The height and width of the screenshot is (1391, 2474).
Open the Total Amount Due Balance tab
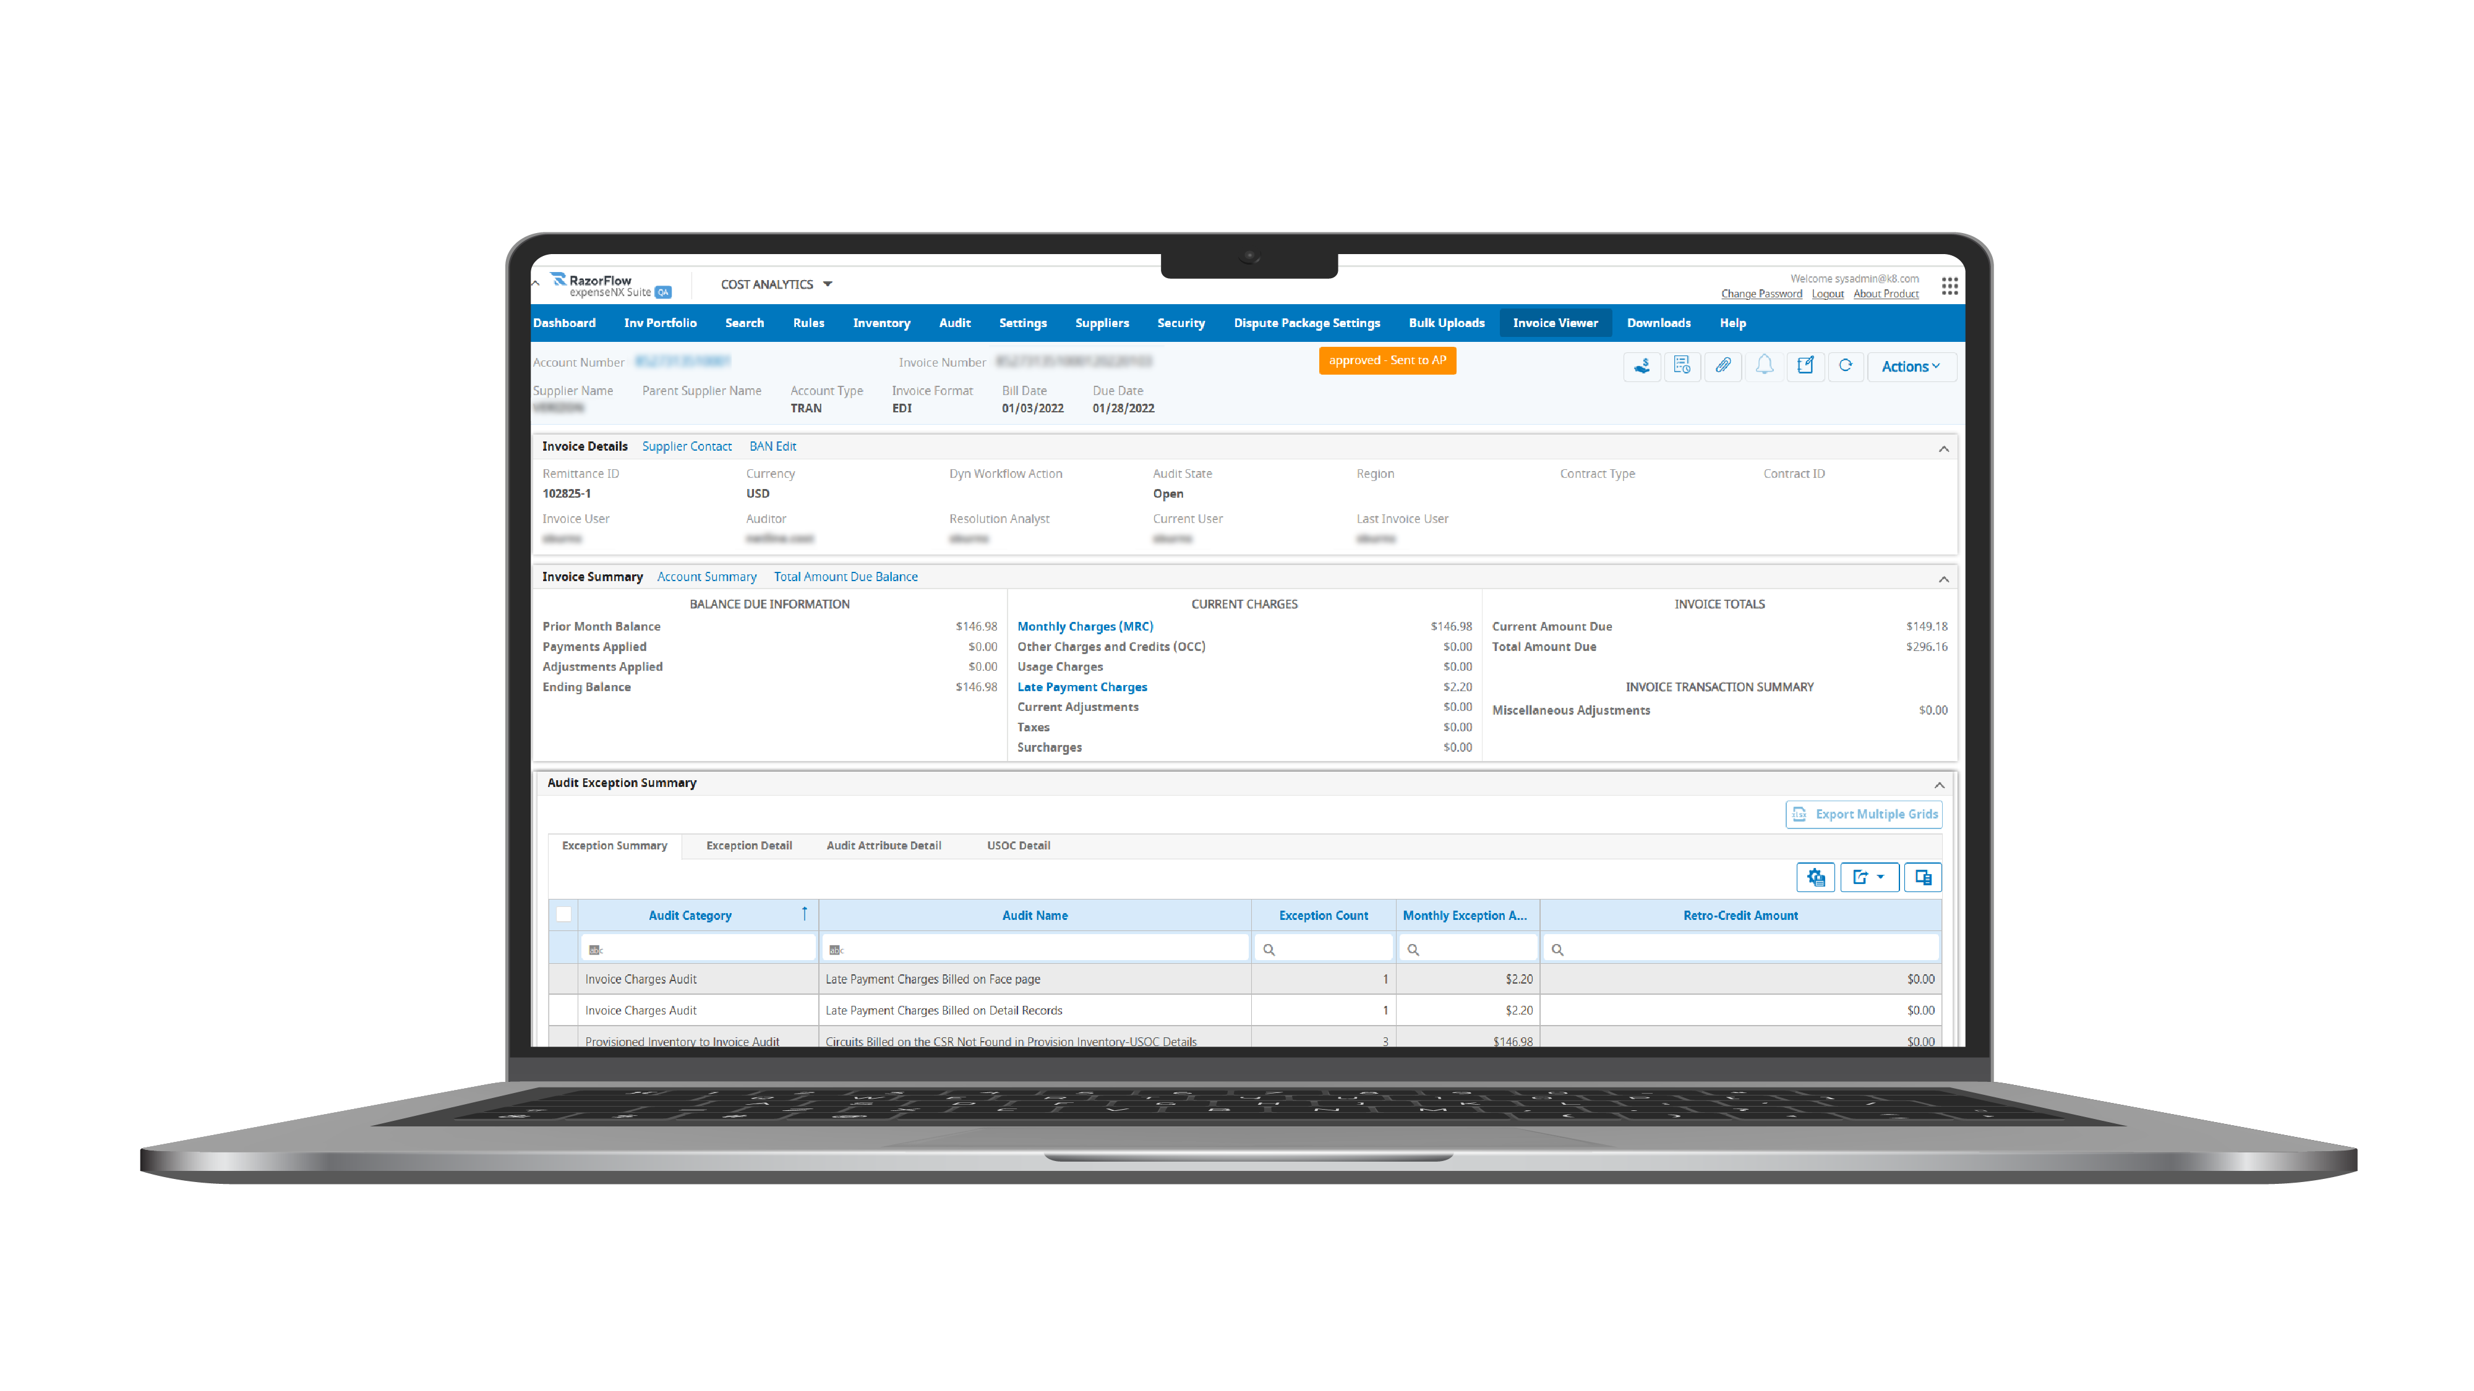(x=845, y=577)
